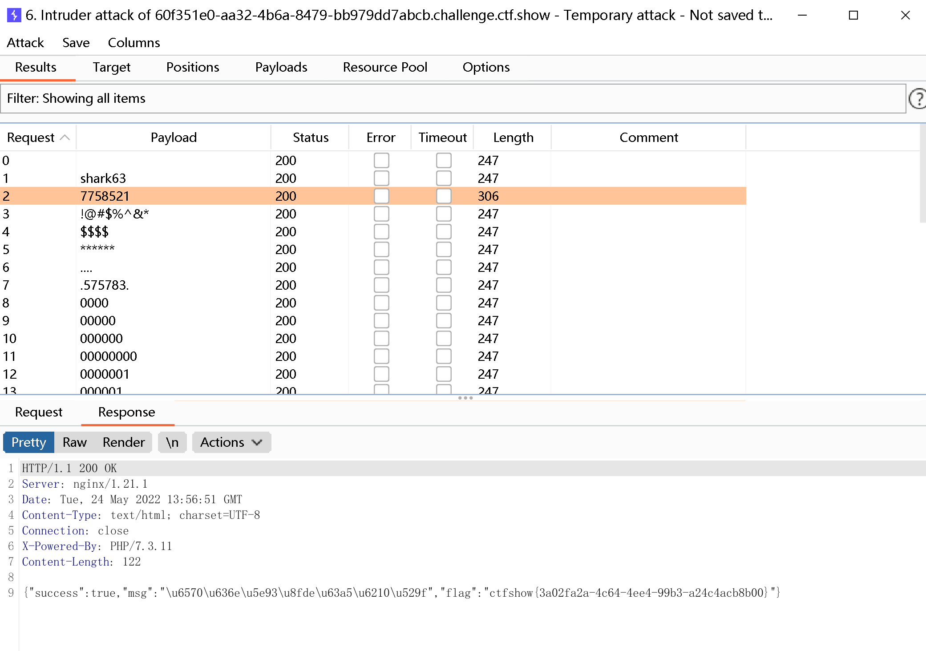Open the Columns menu

pyautogui.click(x=133, y=43)
